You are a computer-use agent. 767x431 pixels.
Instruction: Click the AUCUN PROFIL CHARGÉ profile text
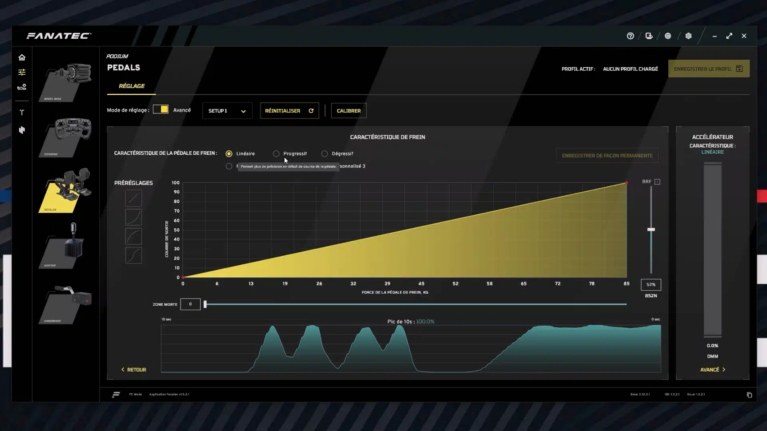point(630,69)
